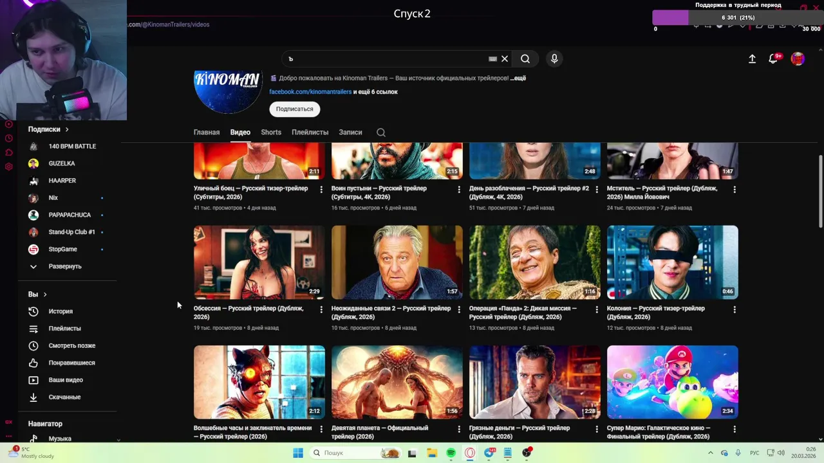Open Spotify from the taskbar

(451, 453)
